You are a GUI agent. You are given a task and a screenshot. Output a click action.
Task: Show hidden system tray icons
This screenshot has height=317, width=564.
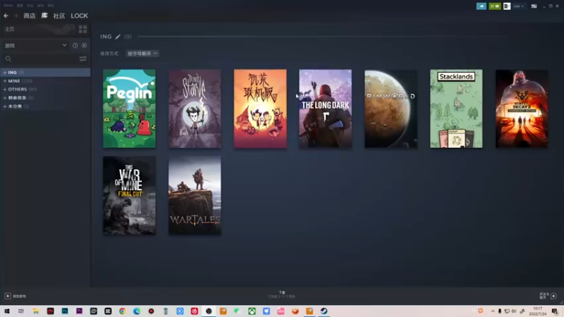pyautogui.click(x=492, y=311)
